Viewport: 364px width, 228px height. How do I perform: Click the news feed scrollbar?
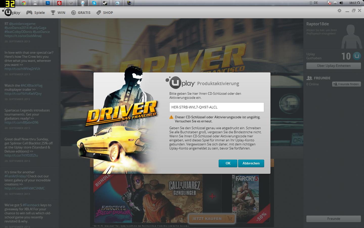coord(59,33)
